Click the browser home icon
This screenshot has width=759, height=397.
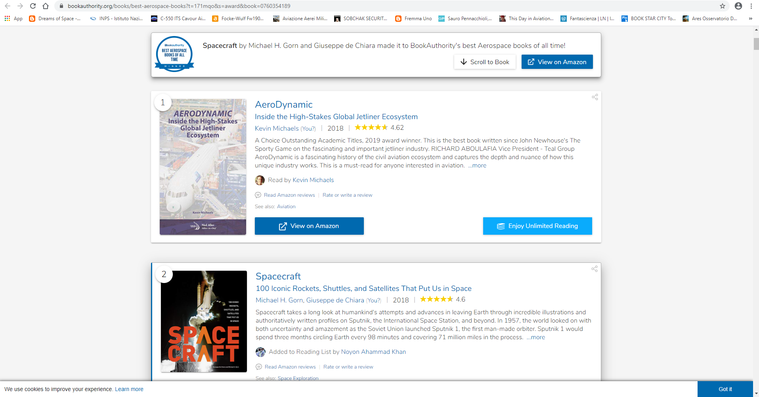pos(46,6)
